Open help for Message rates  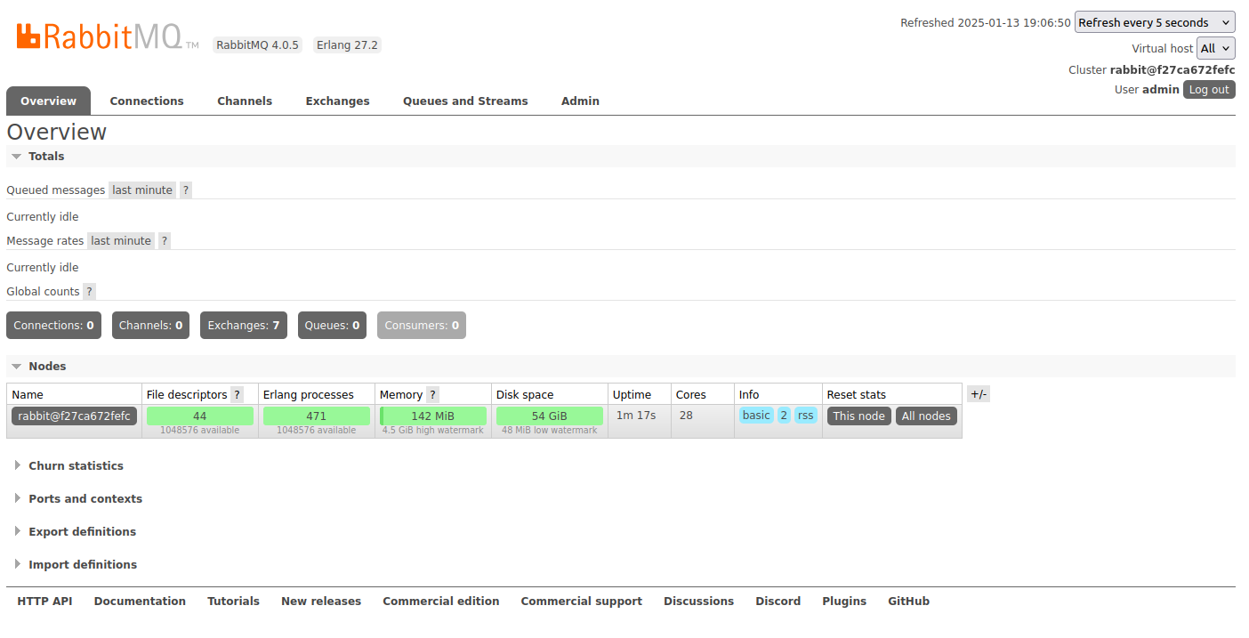(x=165, y=241)
